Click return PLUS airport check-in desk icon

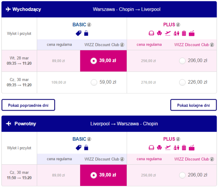(x=176, y=148)
